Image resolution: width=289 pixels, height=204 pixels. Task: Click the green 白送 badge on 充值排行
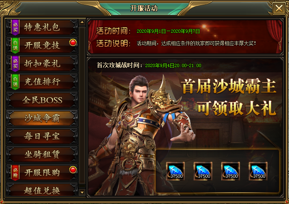[x=15, y=82]
